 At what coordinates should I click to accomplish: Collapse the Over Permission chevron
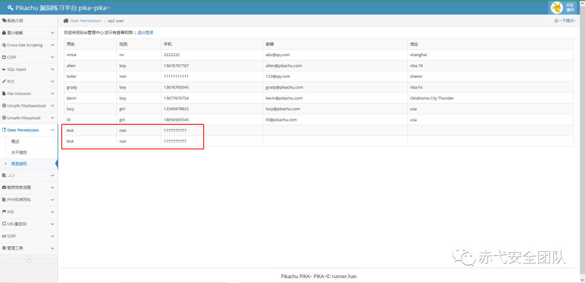point(52,130)
